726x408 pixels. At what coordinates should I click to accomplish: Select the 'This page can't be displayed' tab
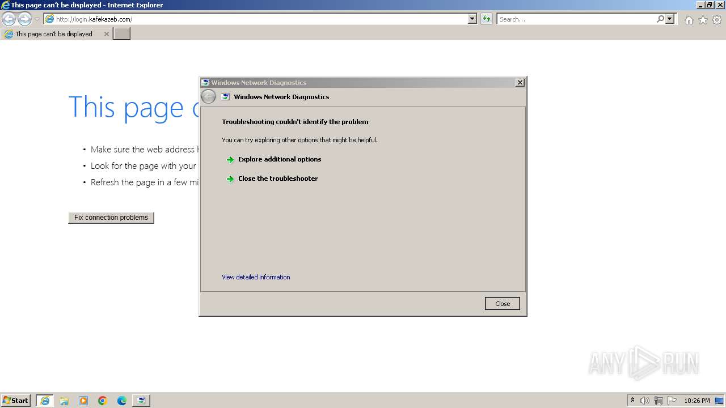56,34
